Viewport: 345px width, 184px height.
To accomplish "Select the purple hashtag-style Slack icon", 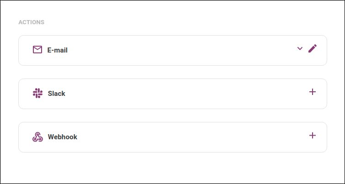I will pos(37,94).
